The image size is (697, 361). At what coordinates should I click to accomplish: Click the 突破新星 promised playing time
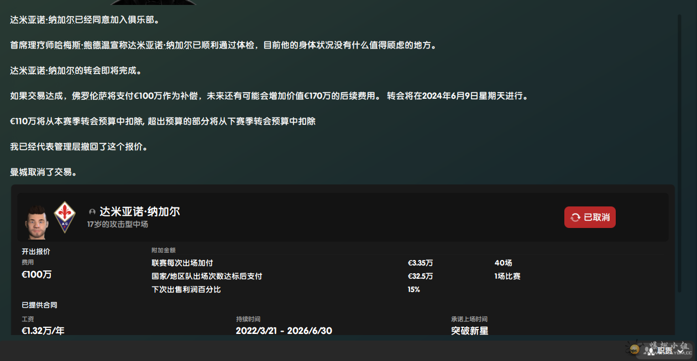pos(469,331)
